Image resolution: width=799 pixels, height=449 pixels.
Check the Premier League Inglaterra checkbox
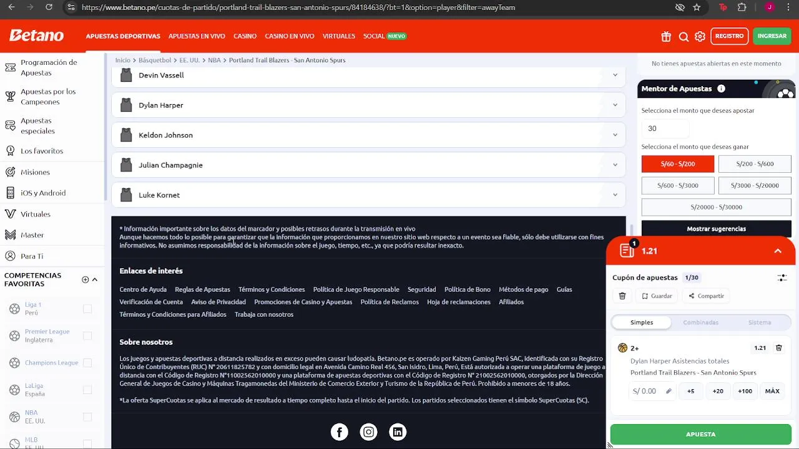pyautogui.click(x=87, y=336)
